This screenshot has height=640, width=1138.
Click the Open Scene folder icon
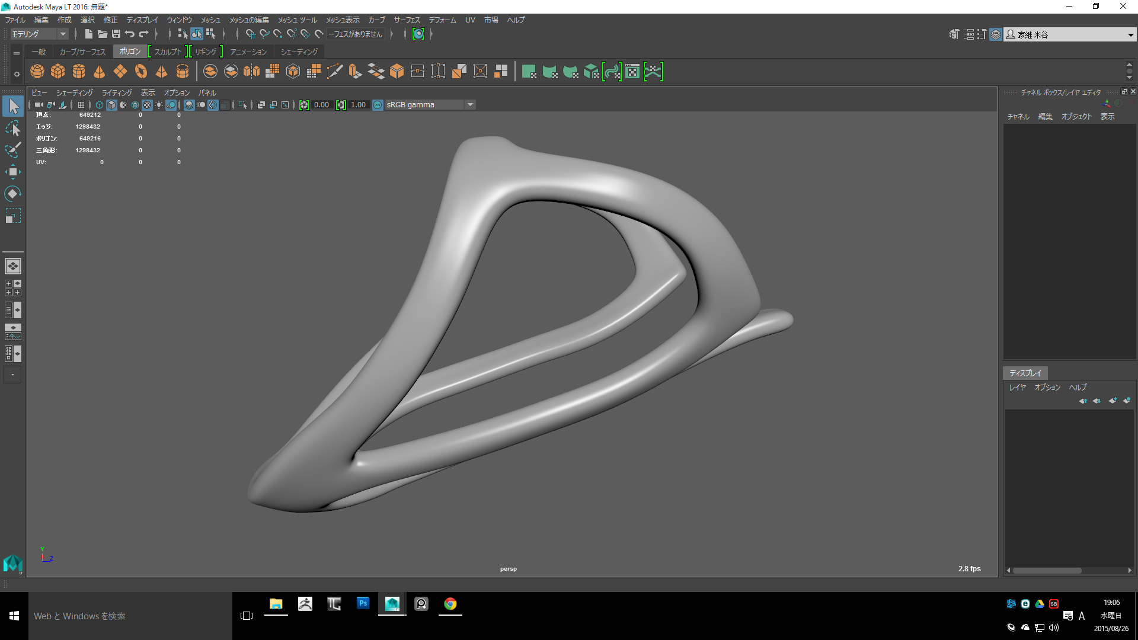tap(102, 34)
